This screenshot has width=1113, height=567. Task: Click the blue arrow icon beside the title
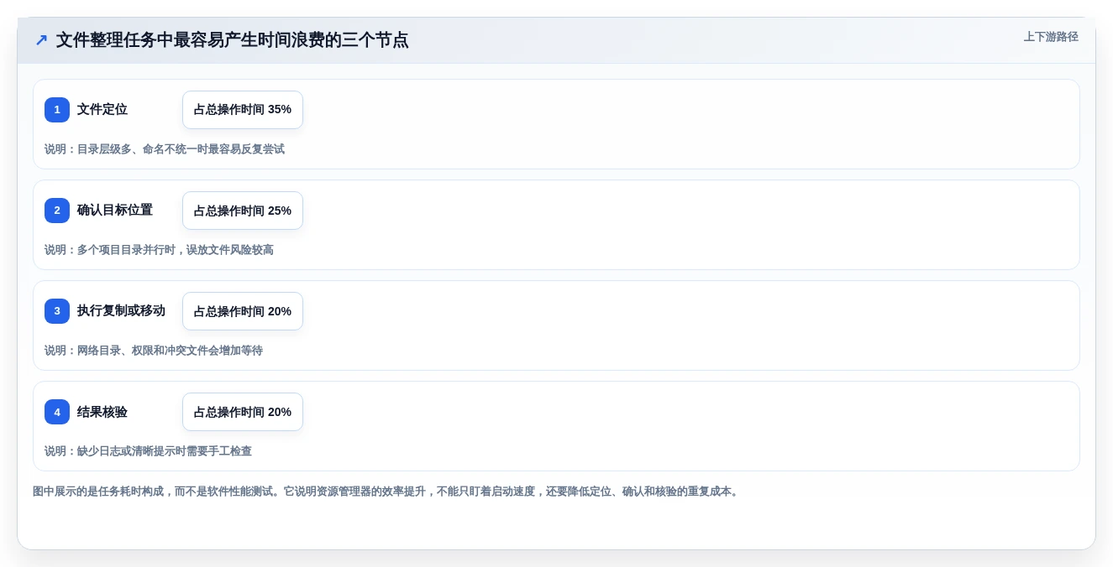coord(41,40)
